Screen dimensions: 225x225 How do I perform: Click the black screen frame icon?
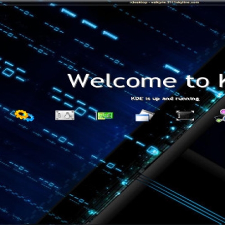click(185, 115)
